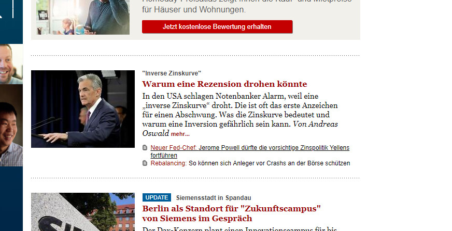
Task: Click the smiling bearded man sidebar image
Action: 11,64
